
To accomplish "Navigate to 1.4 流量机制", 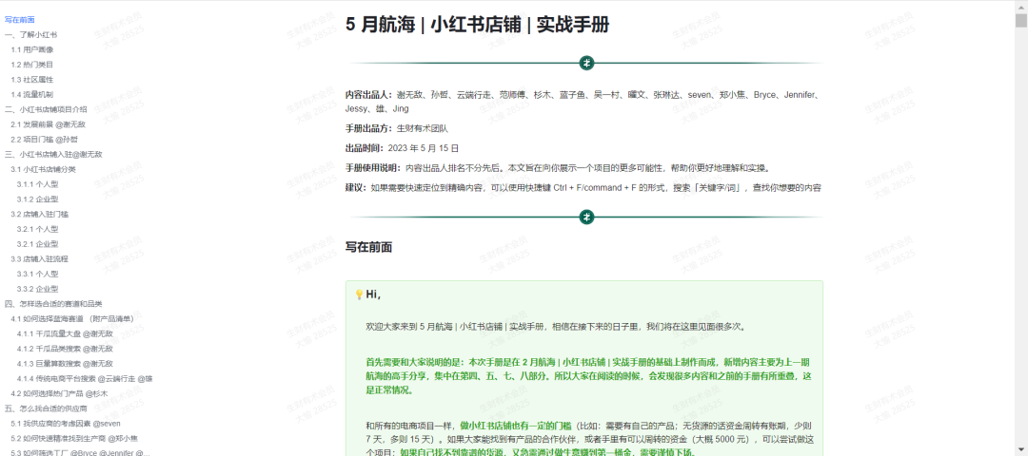I will pyautogui.click(x=32, y=95).
